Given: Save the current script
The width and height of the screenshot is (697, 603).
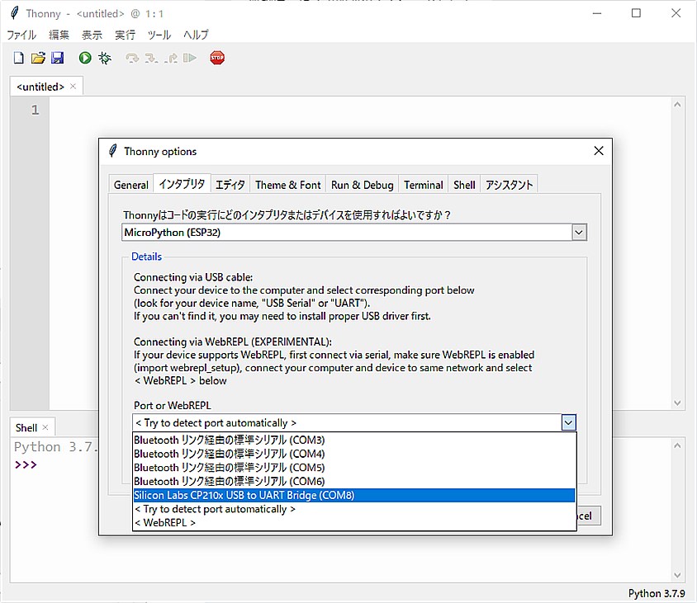Looking at the screenshot, I should pyautogui.click(x=57, y=57).
